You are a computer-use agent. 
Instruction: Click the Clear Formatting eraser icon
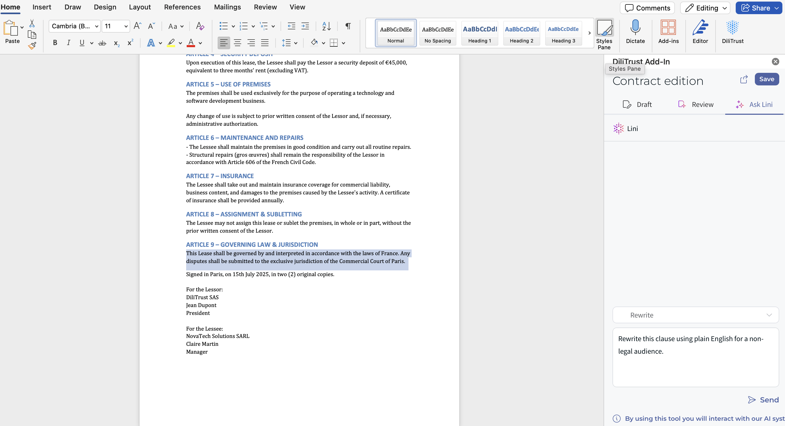pos(200,26)
